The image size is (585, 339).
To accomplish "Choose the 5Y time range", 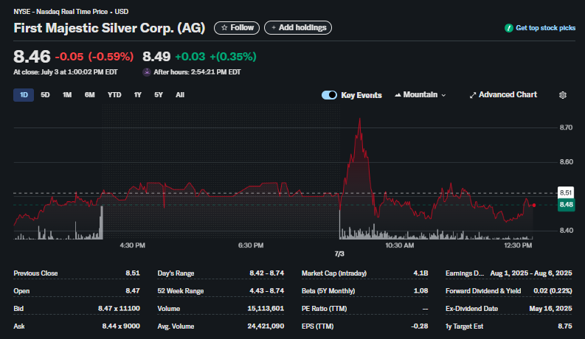I will tap(159, 95).
